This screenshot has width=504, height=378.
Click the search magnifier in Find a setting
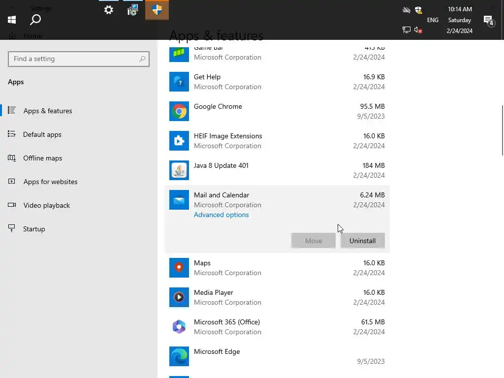tap(142, 59)
